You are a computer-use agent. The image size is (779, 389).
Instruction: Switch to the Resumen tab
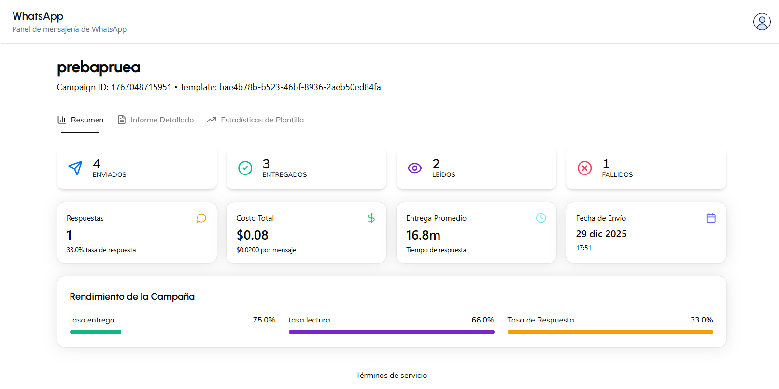(x=81, y=120)
